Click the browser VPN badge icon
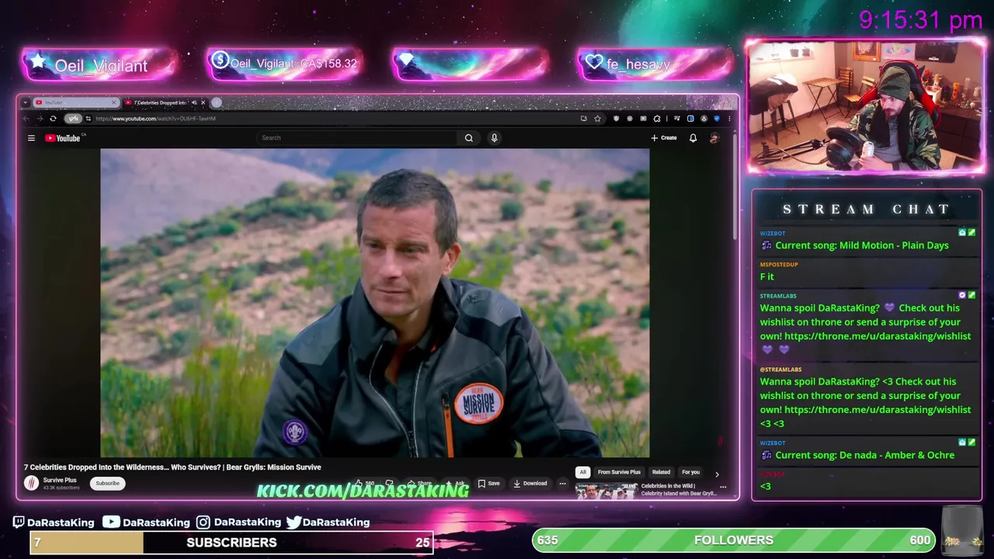This screenshot has height=559, width=994. (73, 119)
